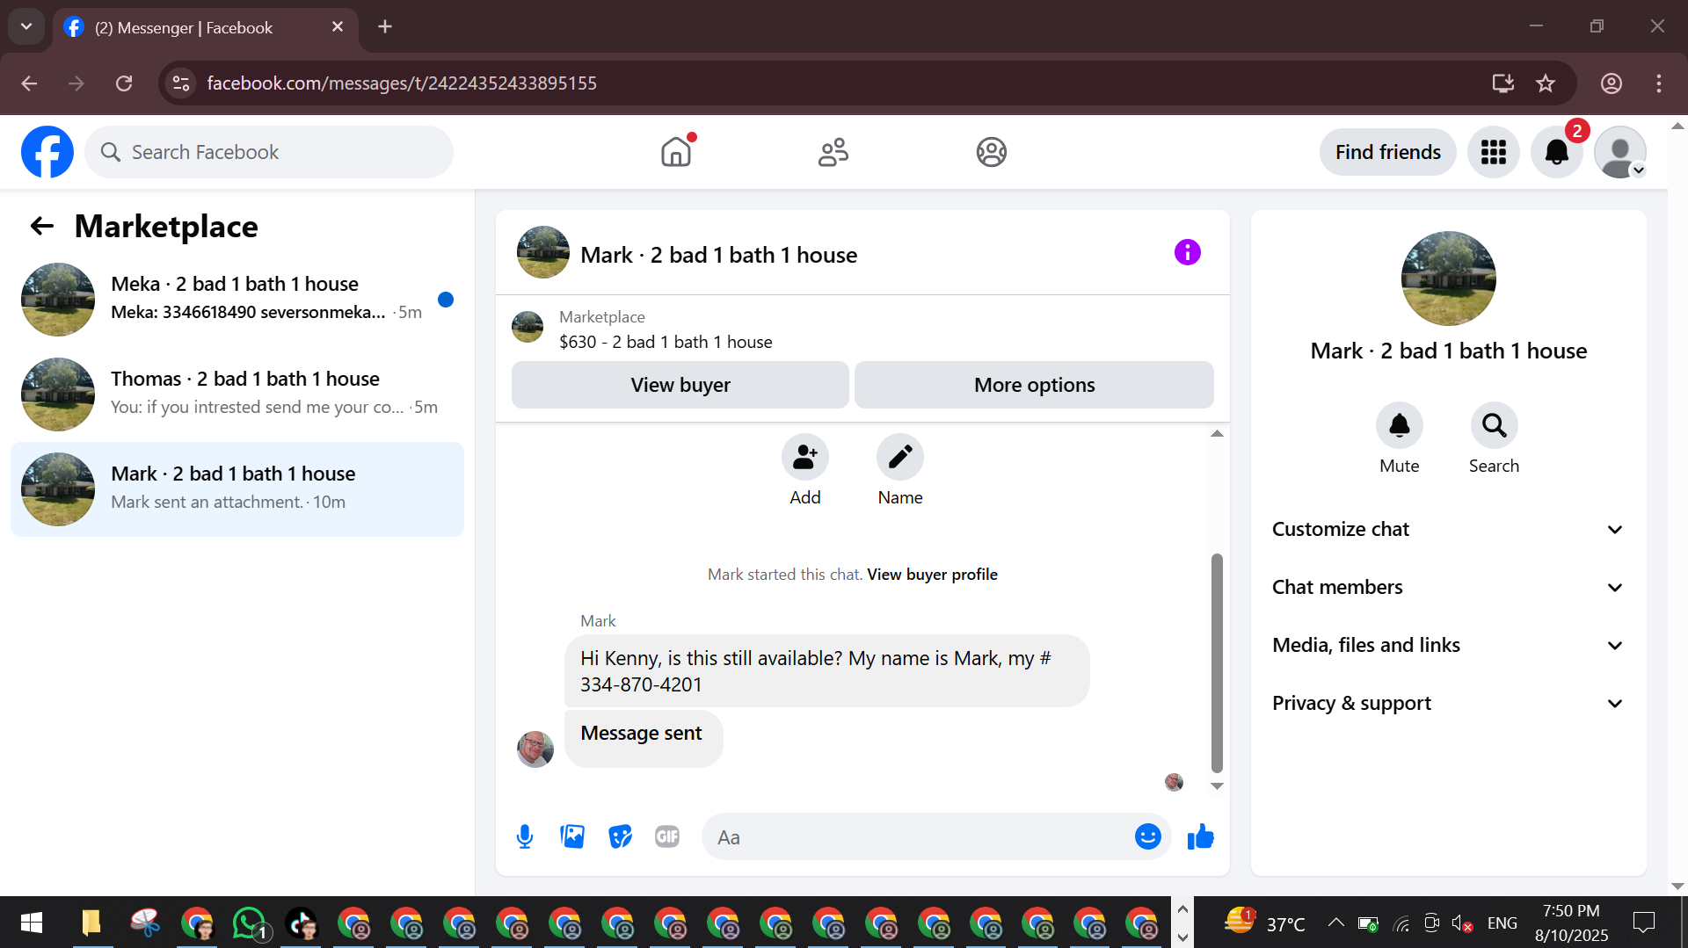The width and height of the screenshot is (1688, 948).
Task: Open the emoji picker in message box
Action: [1147, 836]
